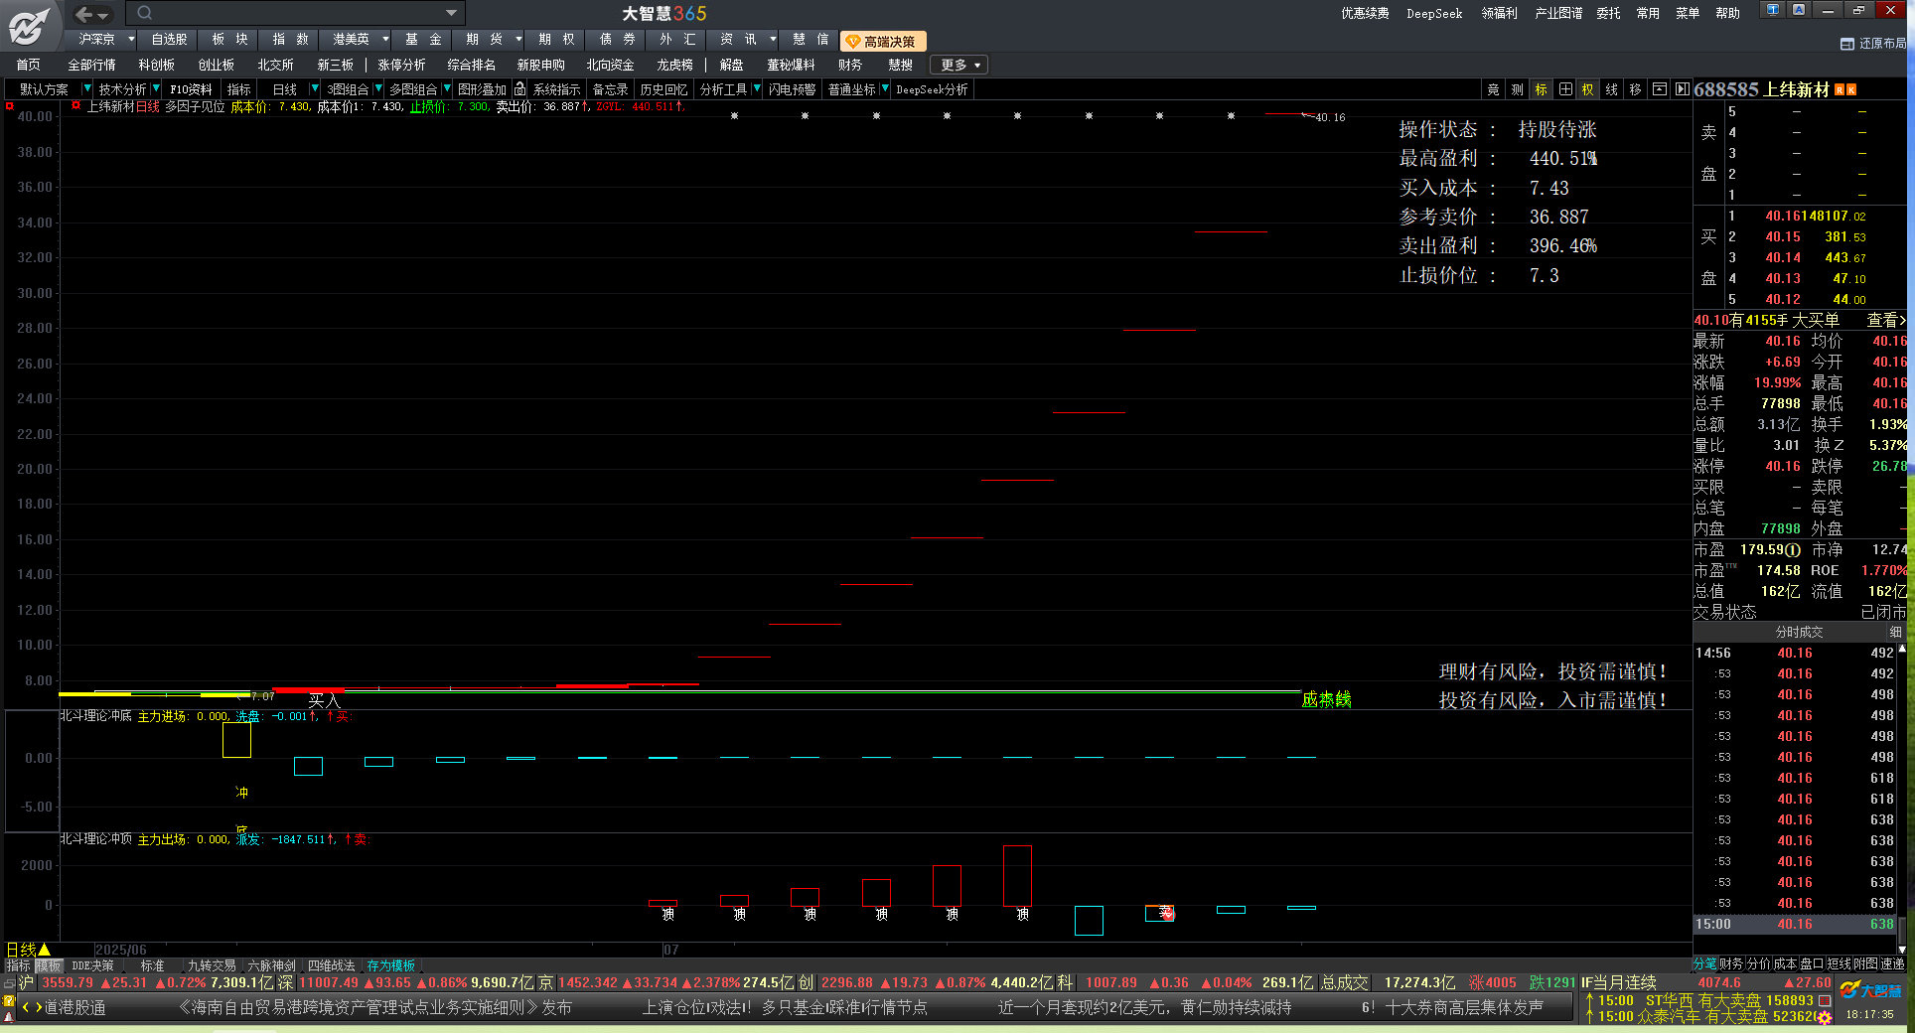This screenshot has height=1033, width=1915.
Task: Toggle the crosshair grid icon
Action: (1565, 89)
